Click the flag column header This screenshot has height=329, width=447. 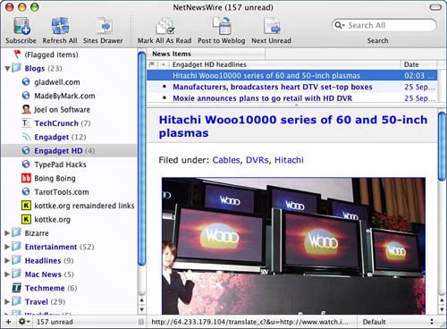152,64
